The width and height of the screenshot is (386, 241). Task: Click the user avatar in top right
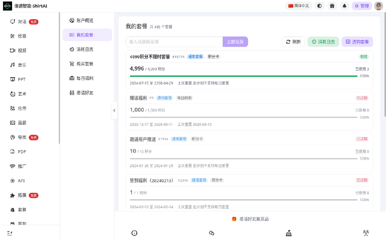coord(378,6)
